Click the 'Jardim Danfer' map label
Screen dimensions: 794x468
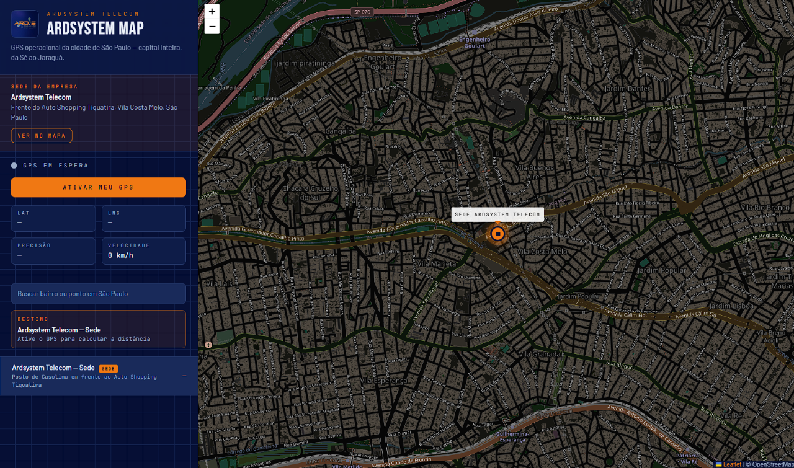(628, 89)
